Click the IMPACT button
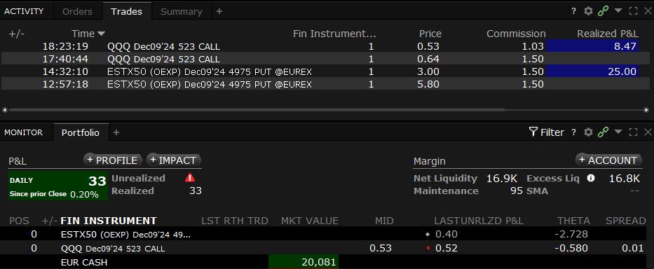Screen dimensions: 654x269 click(x=174, y=160)
